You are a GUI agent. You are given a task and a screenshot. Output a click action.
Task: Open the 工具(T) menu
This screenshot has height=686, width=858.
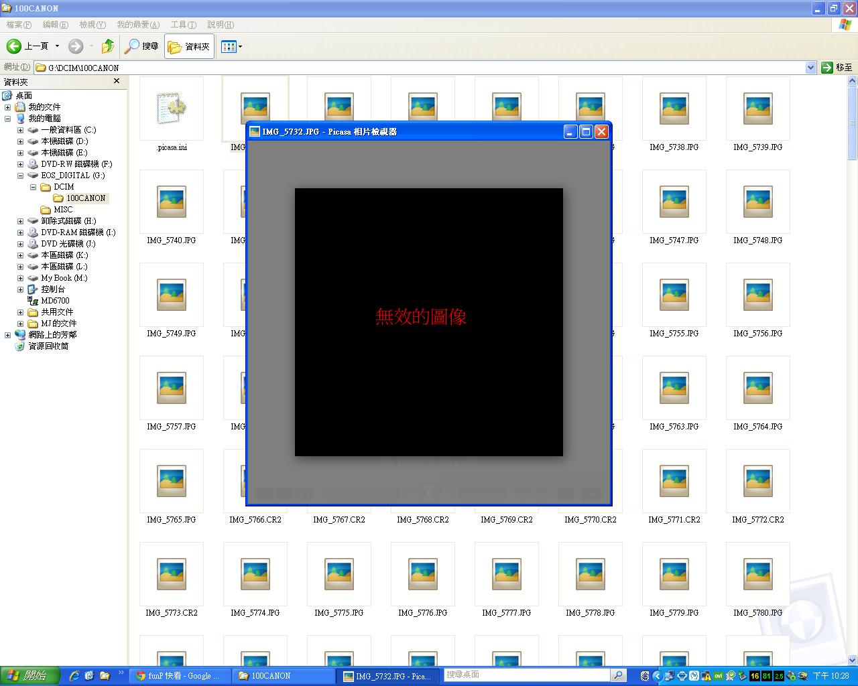(x=183, y=25)
